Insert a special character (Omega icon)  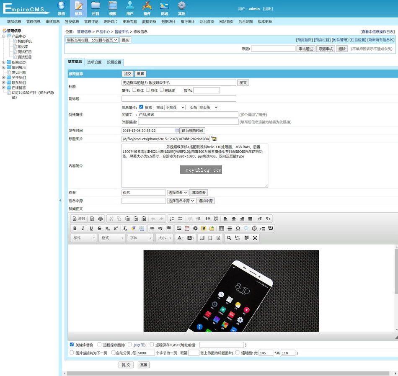pos(238,228)
